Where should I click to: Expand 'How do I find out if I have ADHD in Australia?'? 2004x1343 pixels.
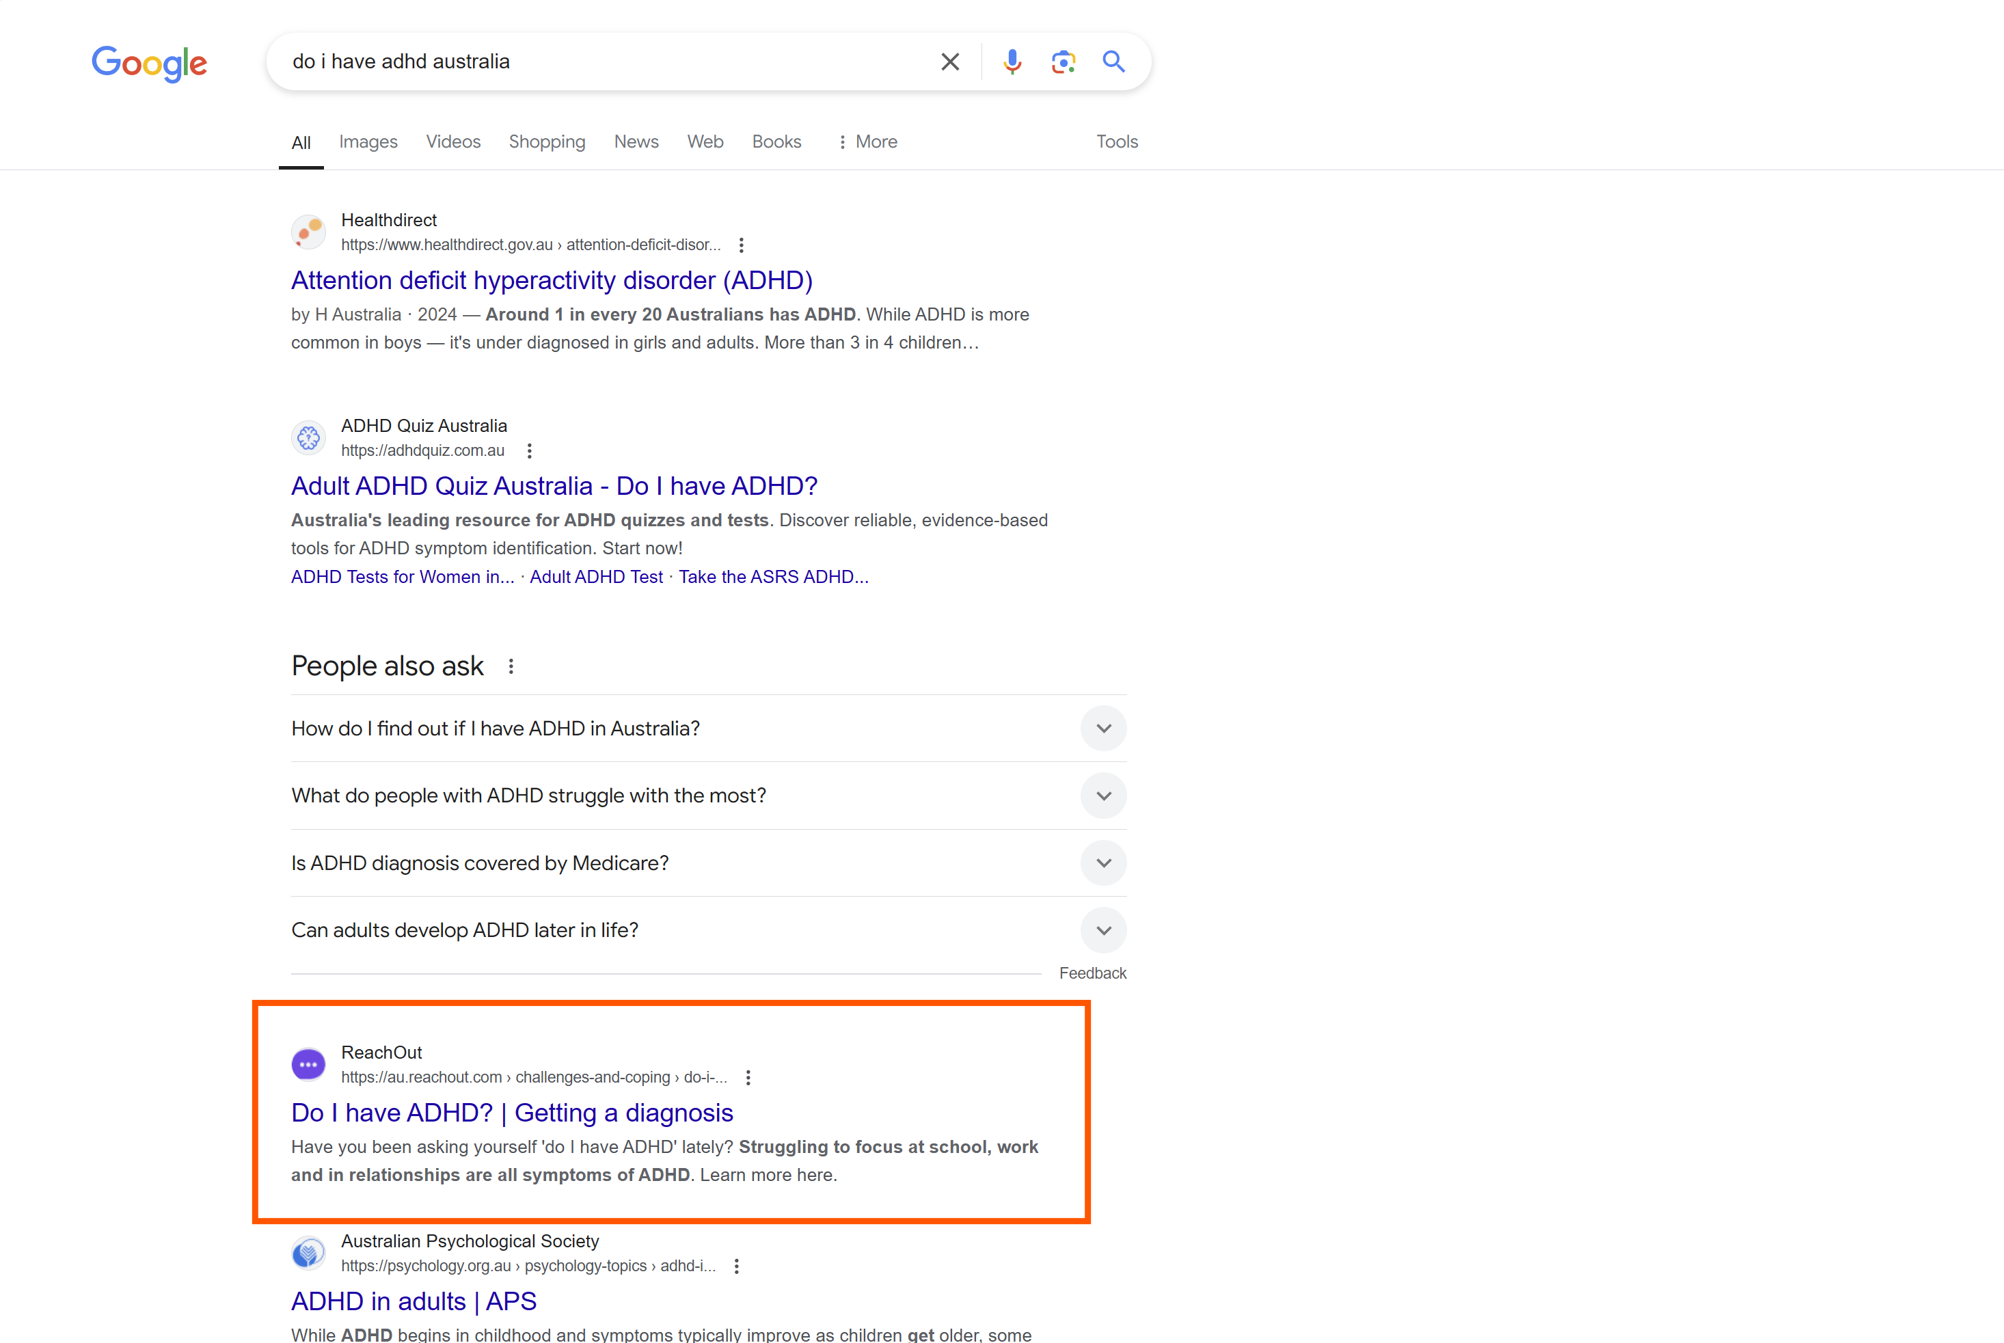pyautogui.click(x=708, y=729)
